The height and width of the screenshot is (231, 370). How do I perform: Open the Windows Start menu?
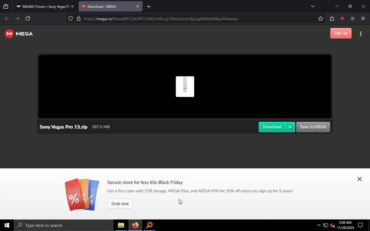(7, 225)
